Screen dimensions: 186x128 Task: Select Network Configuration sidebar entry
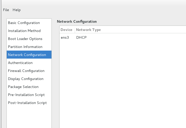point(27,55)
